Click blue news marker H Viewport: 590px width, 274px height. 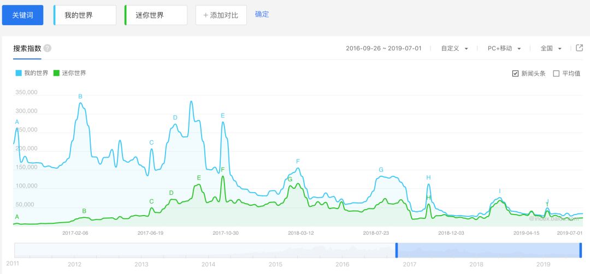(429, 177)
